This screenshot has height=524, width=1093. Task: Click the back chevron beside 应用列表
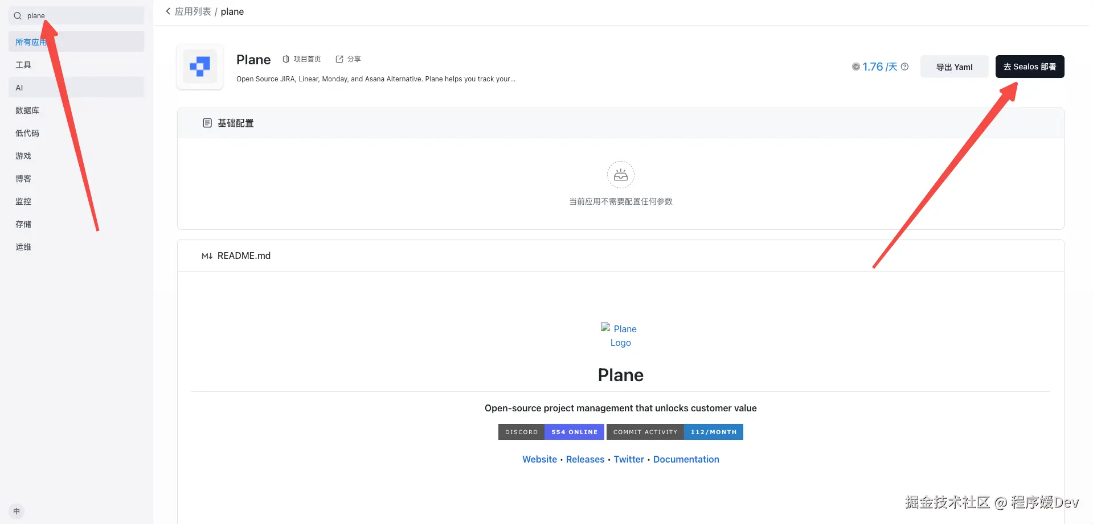click(168, 11)
